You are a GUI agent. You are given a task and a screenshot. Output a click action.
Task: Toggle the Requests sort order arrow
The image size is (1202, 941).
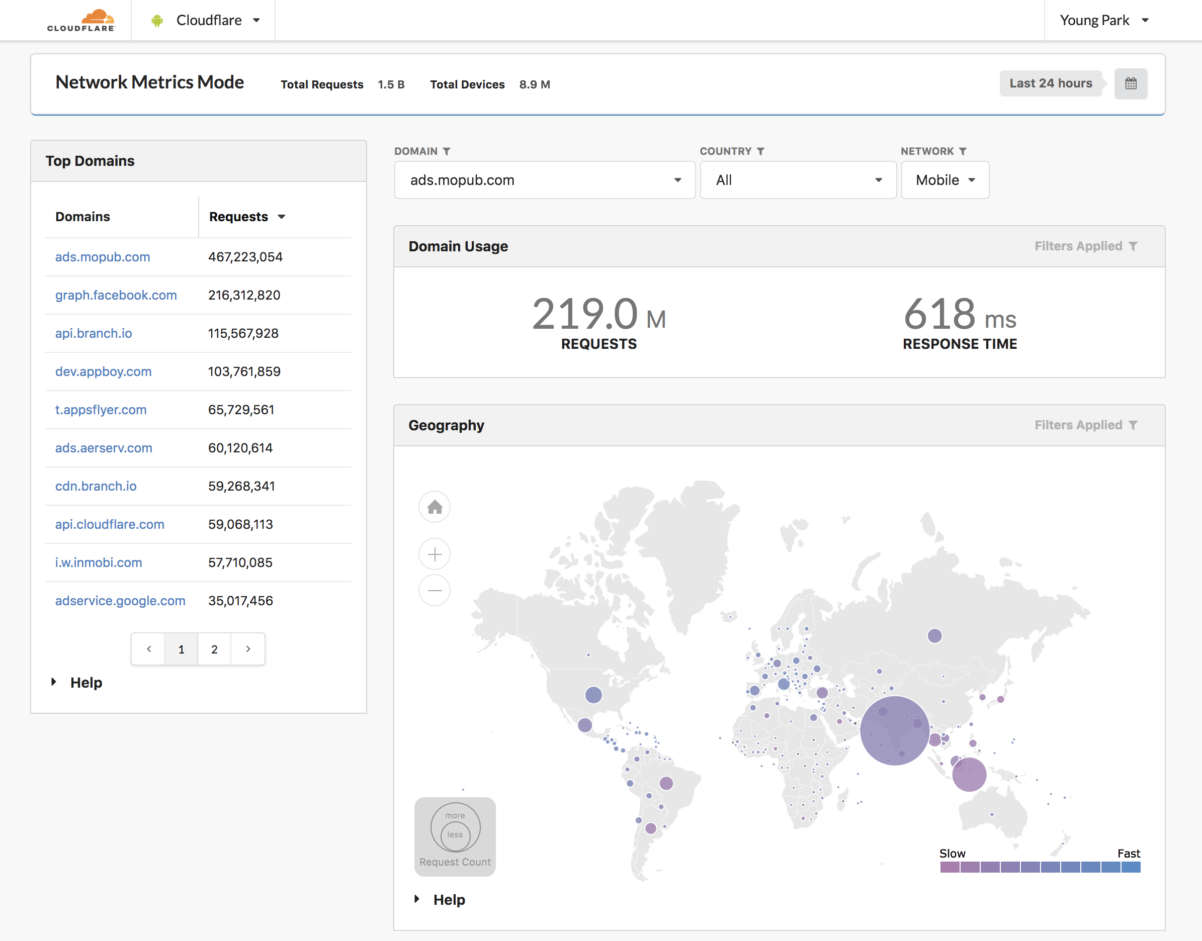[282, 217]
